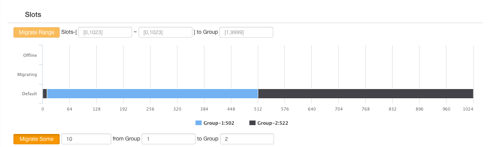Focus the slot range start field
Screen dimensions: 488x147
tap(105, 32)
